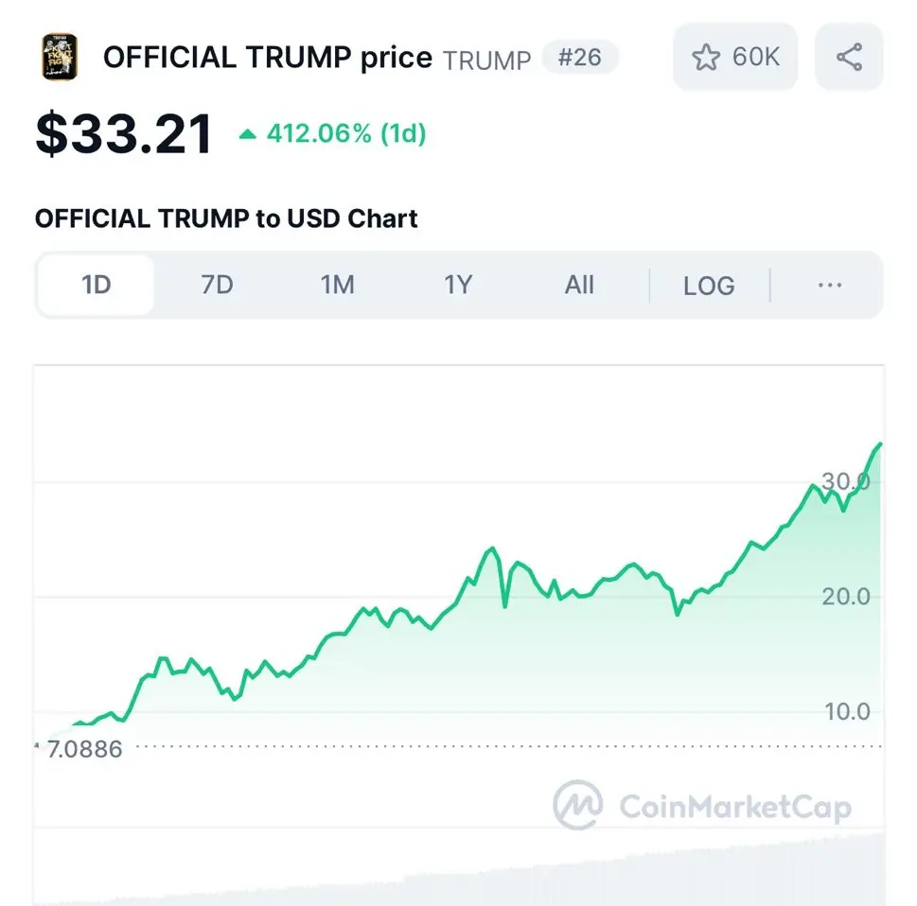
Task: Click the TRUMP ticker symbol label
Action: click(x=486, y=60)
